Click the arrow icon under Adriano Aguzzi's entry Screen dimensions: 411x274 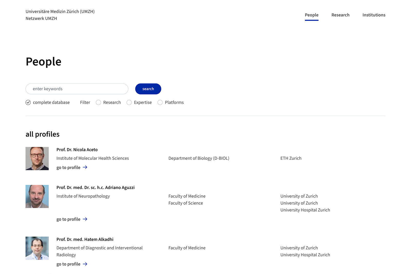coord(85,219)
